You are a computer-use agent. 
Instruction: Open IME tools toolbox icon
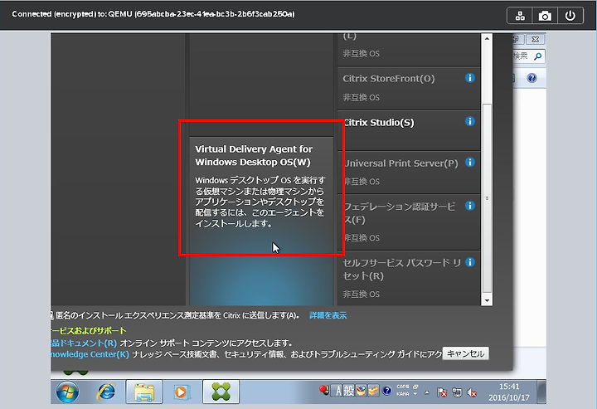[x=373, y=391]
